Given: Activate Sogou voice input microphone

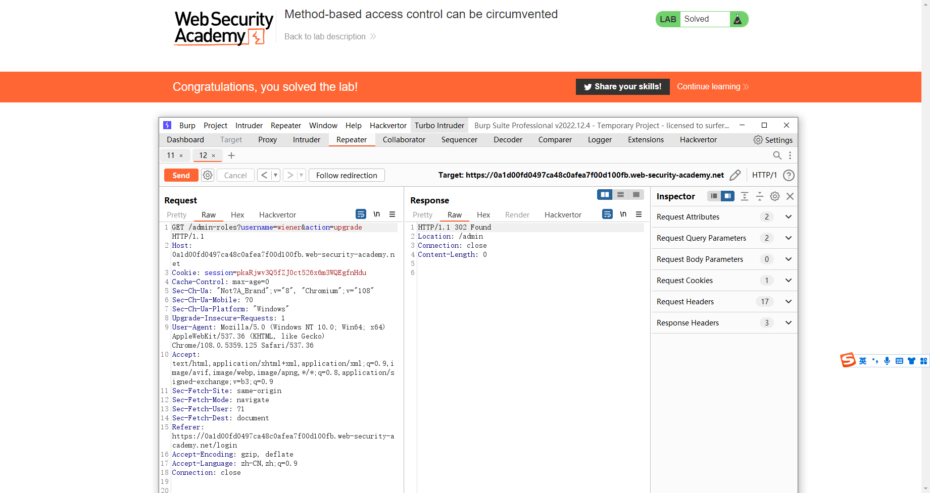Looking at the screenshot, I should pyautogui.click(x=887, y=361).
